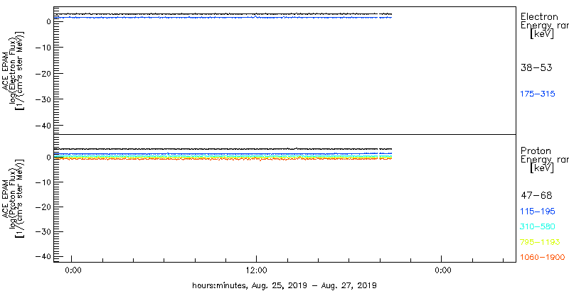Click the 12:00 time axis label
Image resolution: width=569 pixels, height=291 pixels.
(x=257, y=270)
